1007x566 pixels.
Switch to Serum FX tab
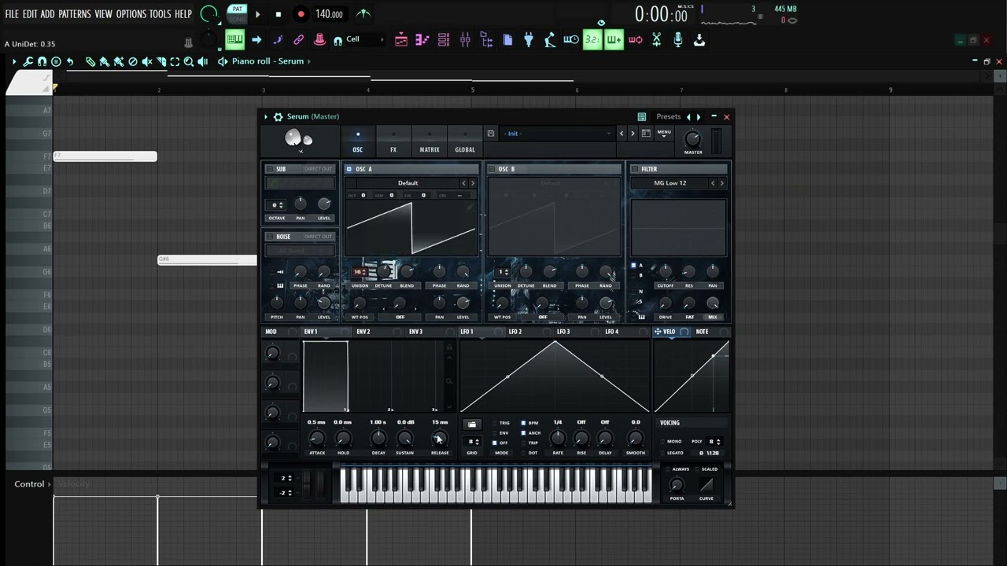point(393,141)
